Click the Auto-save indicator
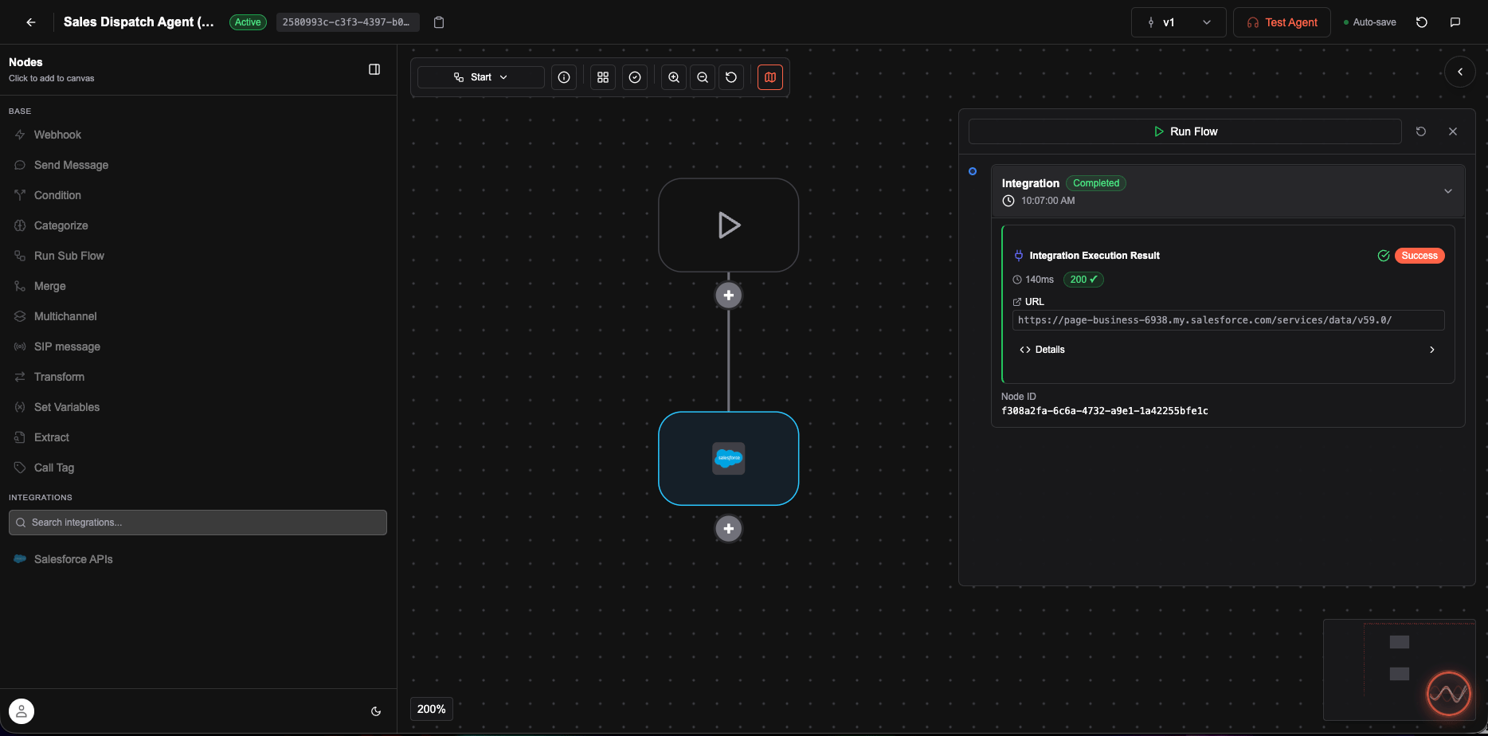 tap(1369, 22)
